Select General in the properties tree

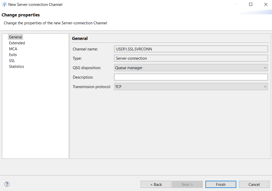click(x=15, y=37)
